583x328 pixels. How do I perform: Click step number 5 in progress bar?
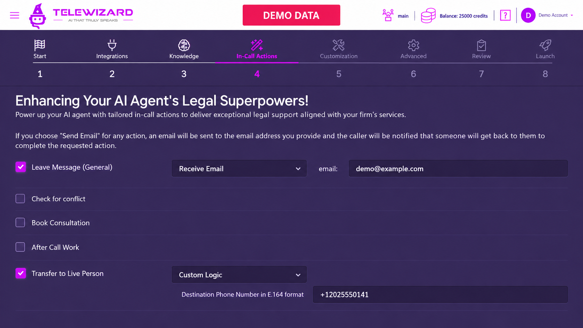pyautogui.click(x=339, y=74)
